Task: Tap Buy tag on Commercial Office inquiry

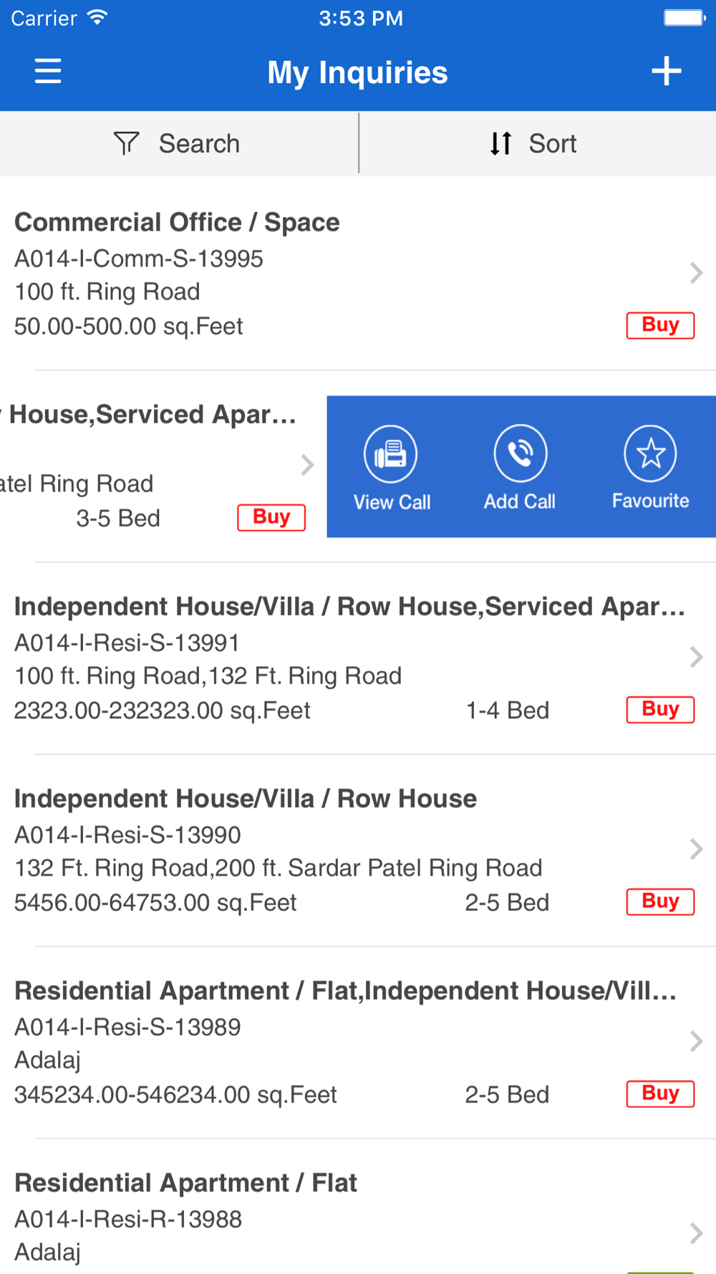Action: (660, 325)
